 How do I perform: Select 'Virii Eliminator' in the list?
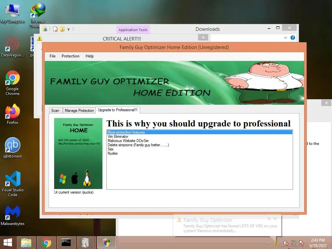tap(200, 136)
